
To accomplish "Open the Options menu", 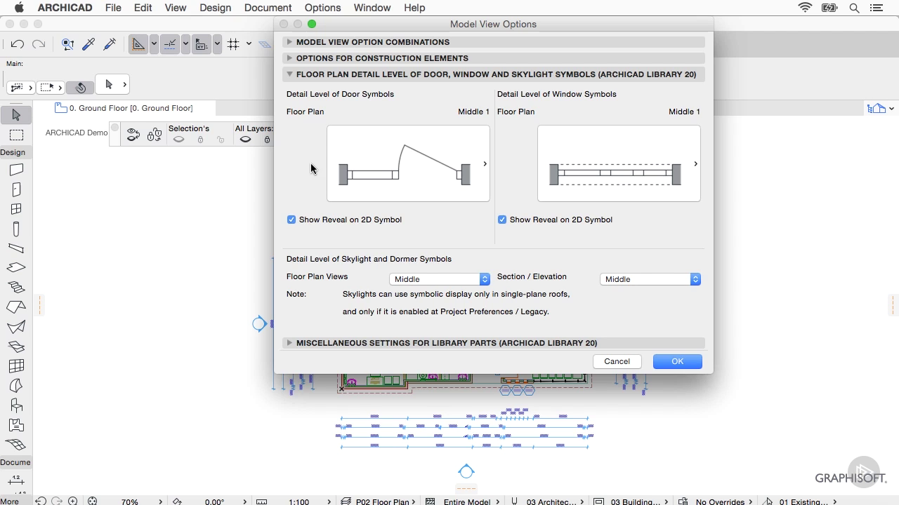I will (322, 8).
